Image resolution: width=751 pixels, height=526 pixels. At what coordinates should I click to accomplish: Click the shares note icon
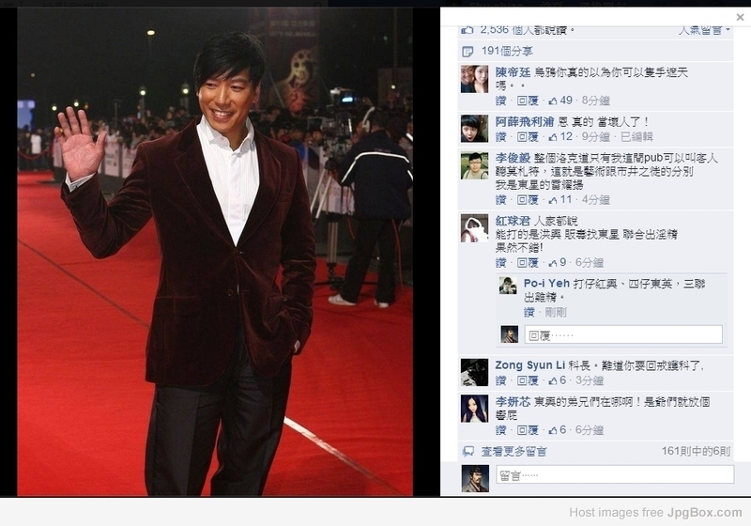pos(467,52)
